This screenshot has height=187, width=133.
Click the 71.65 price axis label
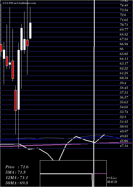coord(124,20)
